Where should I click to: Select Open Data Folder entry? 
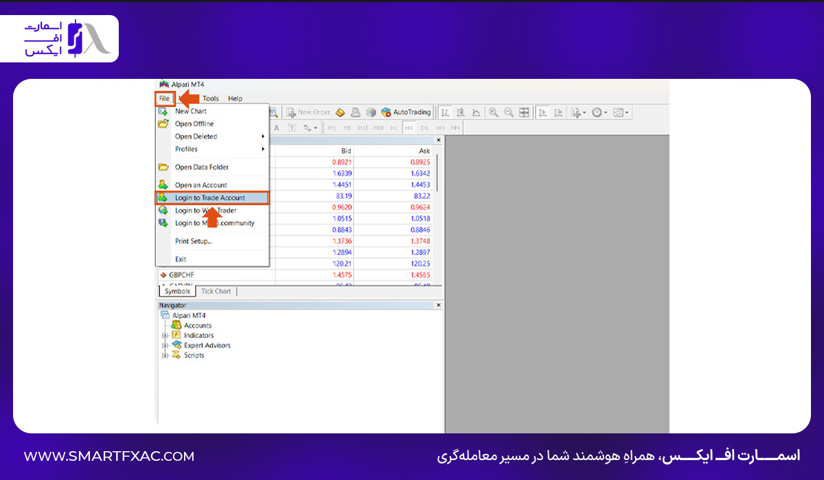(x=212, y=167)
